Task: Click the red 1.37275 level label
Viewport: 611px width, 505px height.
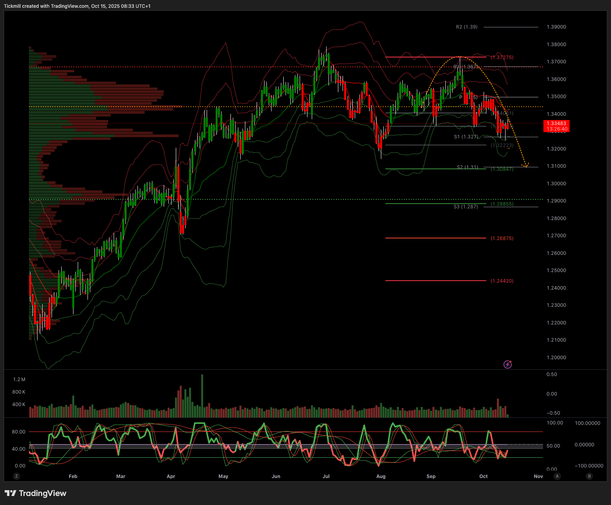Action: [502, 57]
